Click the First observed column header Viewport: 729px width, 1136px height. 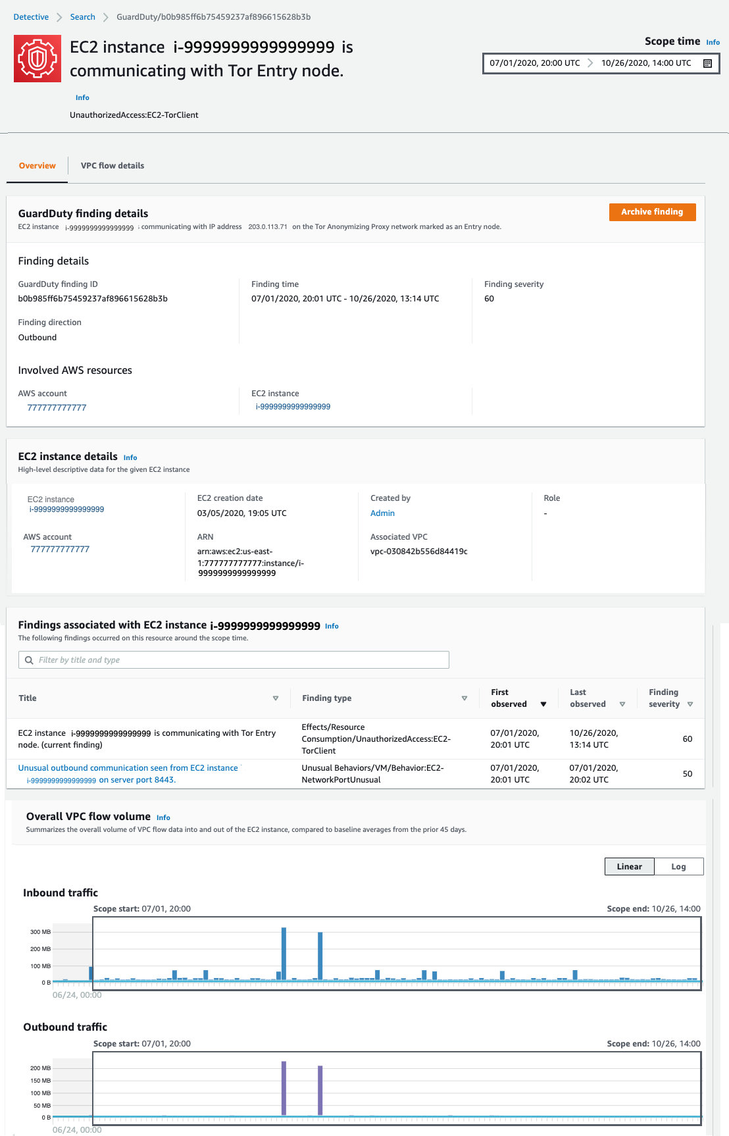pyautogui.click(x=509, y=698)
